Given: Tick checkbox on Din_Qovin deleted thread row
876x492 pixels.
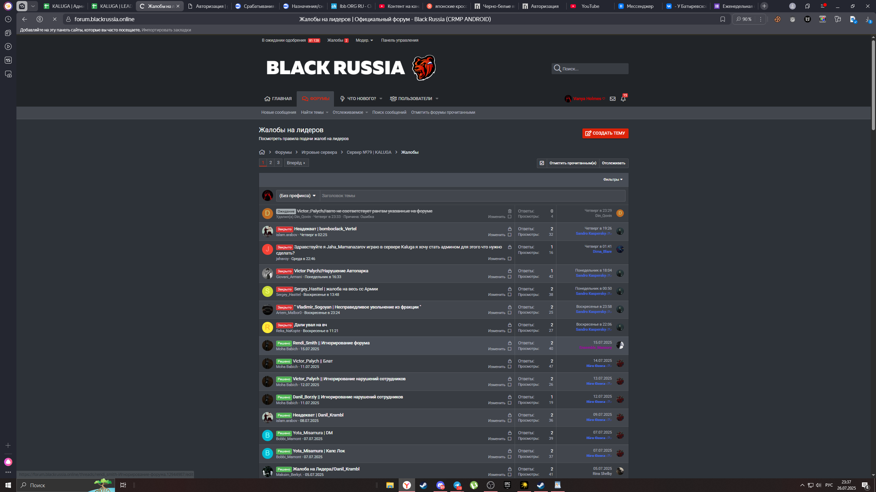Looking at the screenshot, I should pos(510,217).
